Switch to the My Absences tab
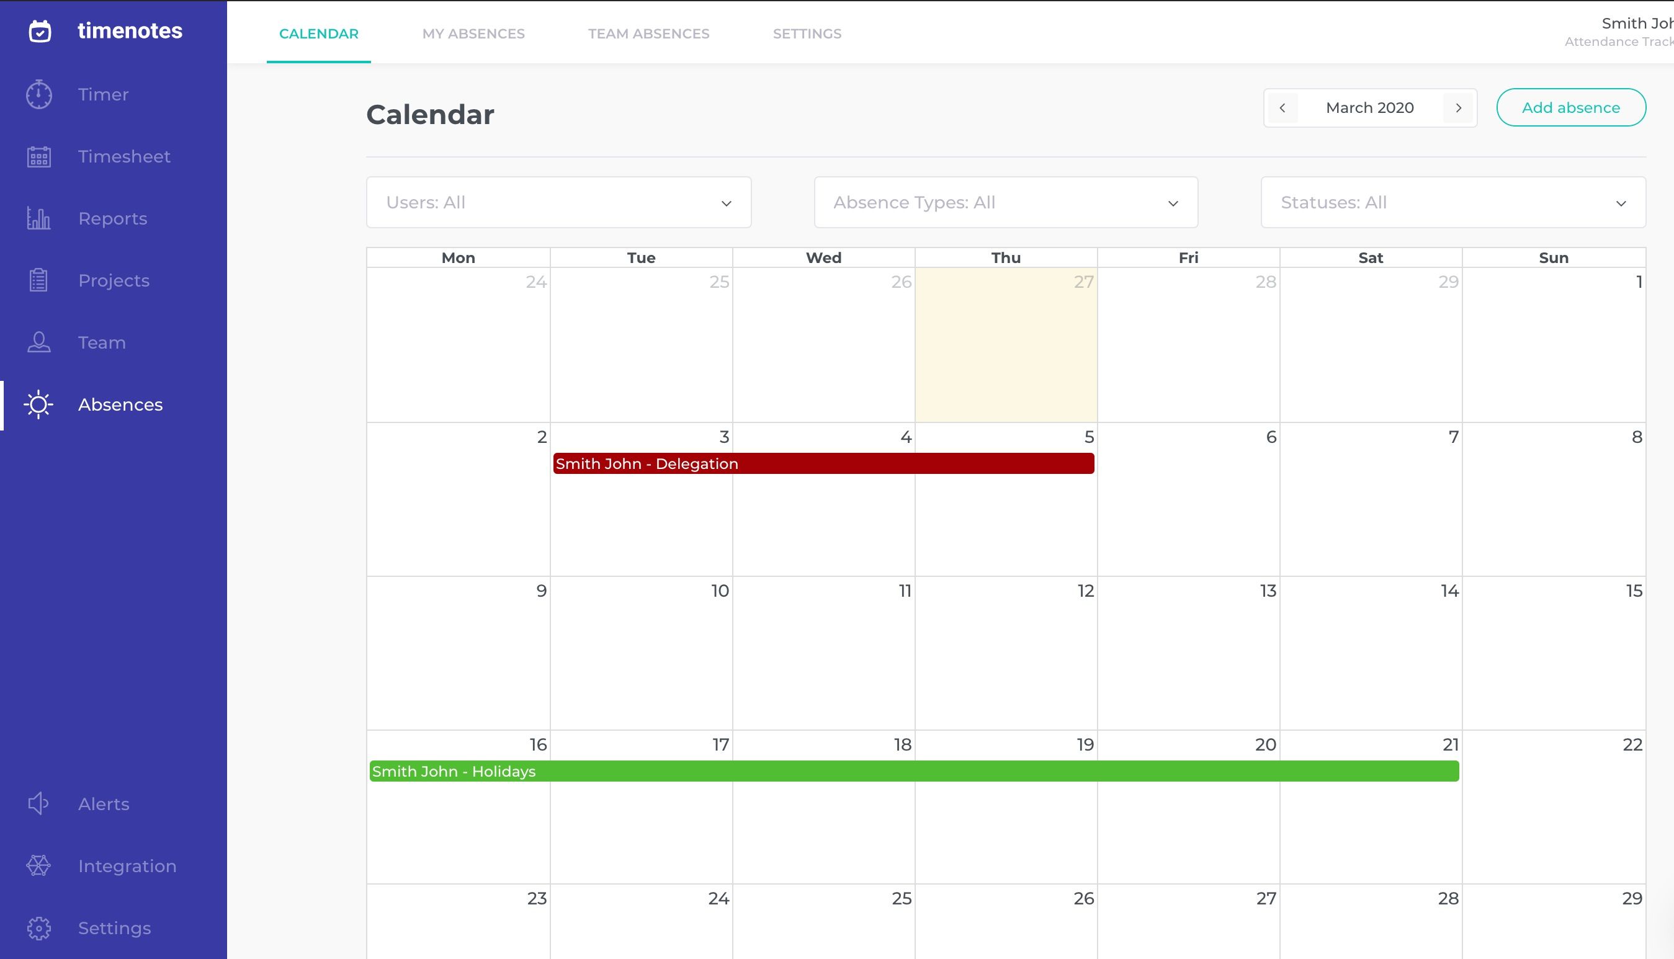 pos(473,33)
